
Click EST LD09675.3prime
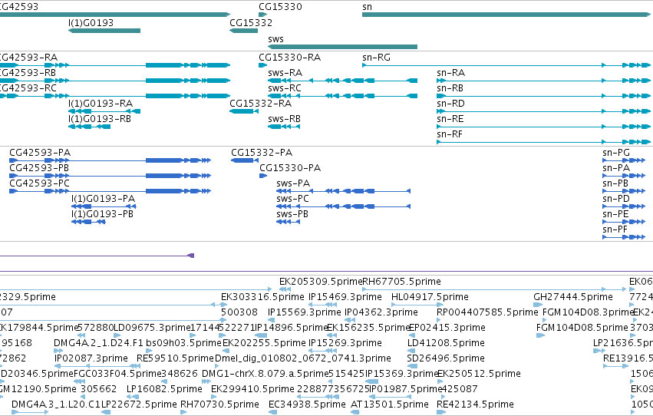(x=152, y=329)
